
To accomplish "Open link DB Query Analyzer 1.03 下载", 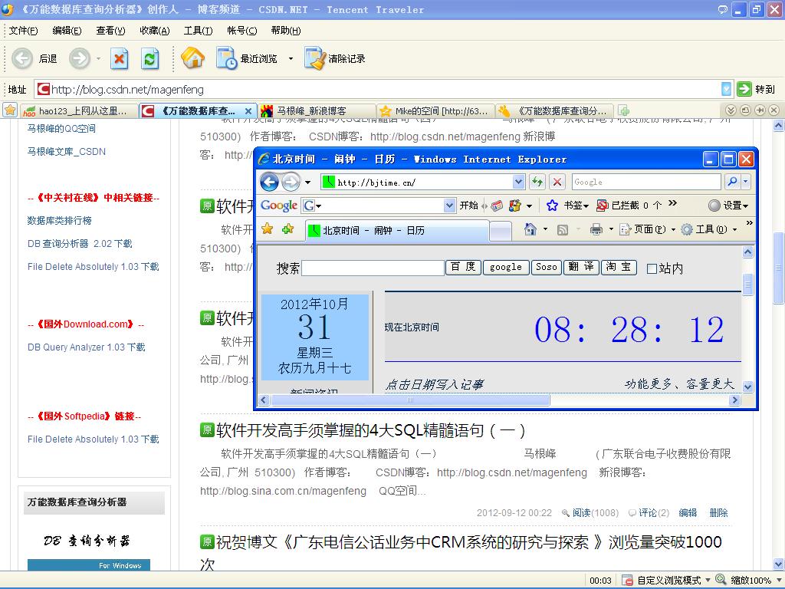I will (x=86, y=347).
